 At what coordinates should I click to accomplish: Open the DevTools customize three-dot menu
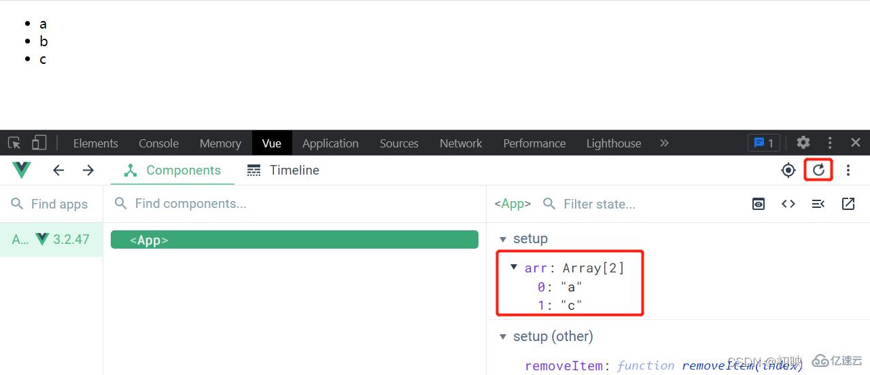point(830,143)
